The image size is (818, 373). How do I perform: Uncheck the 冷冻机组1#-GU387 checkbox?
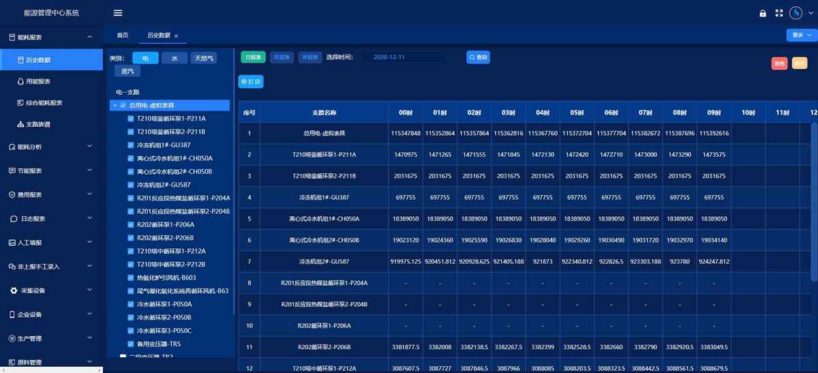(x=131, y=145)
